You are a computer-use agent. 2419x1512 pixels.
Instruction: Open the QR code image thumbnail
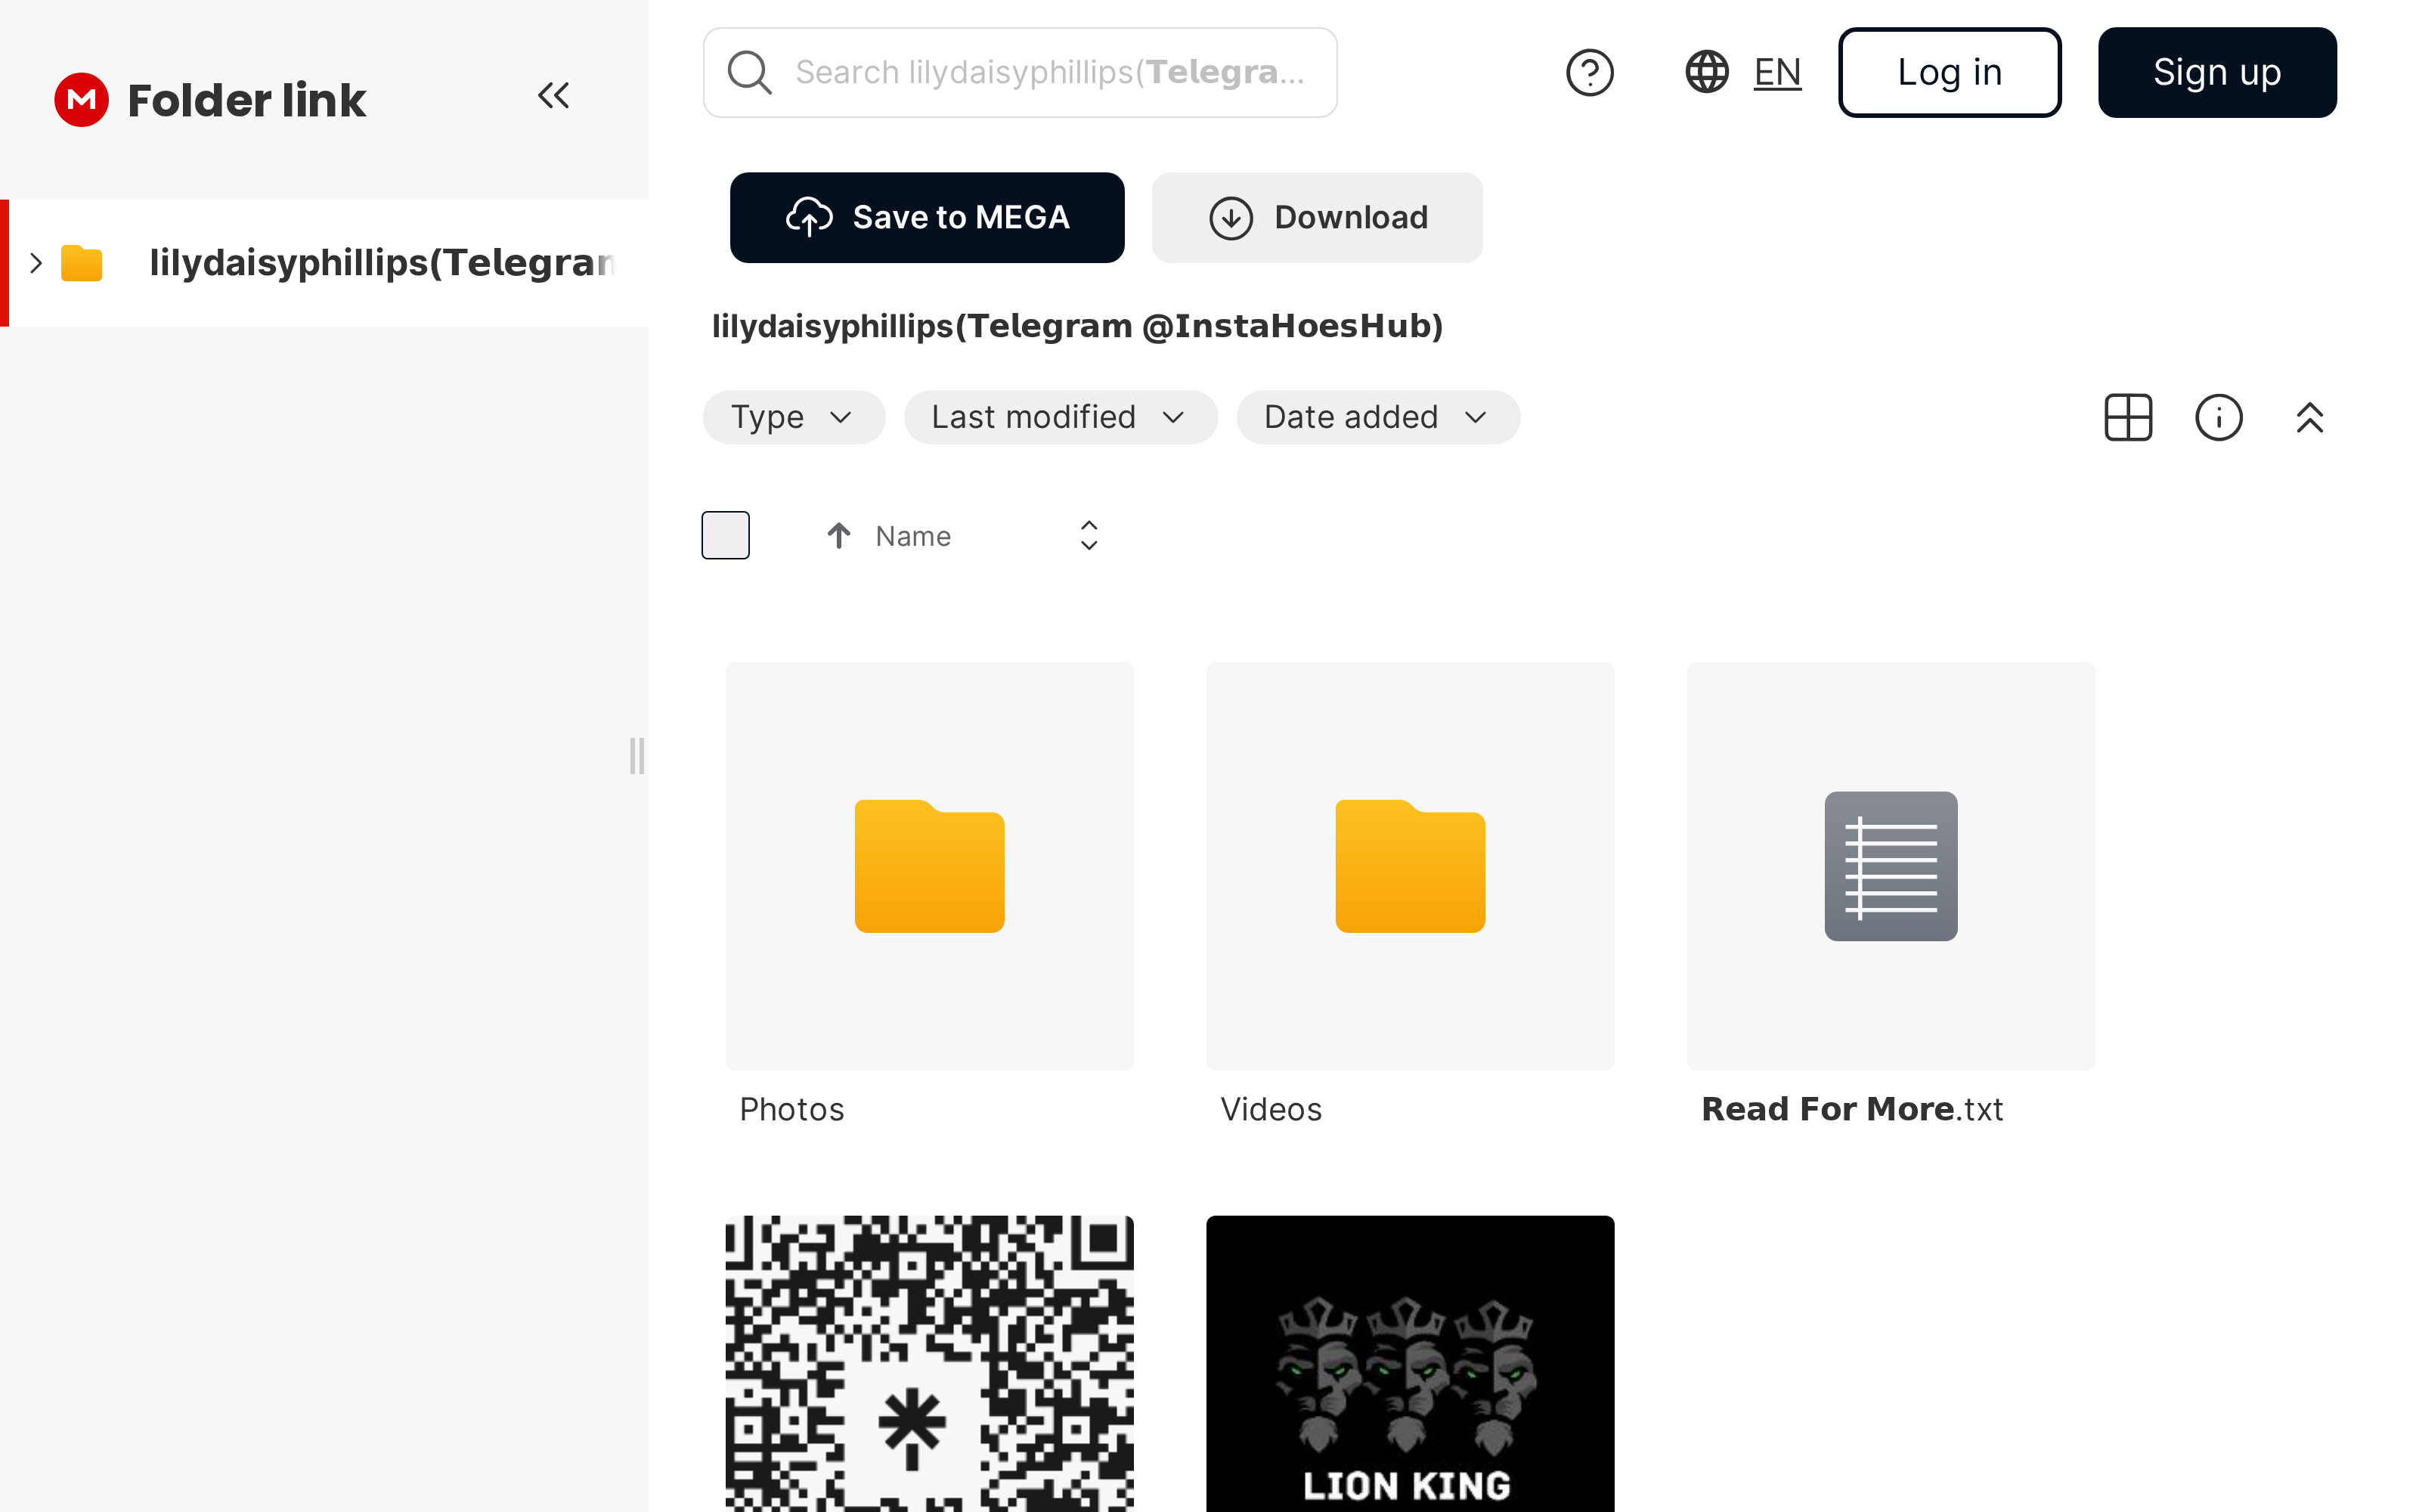coord(930,1364)
